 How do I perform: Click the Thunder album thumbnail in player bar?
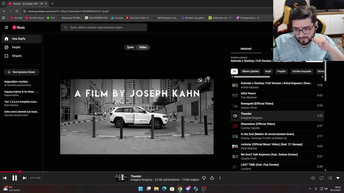121,178
